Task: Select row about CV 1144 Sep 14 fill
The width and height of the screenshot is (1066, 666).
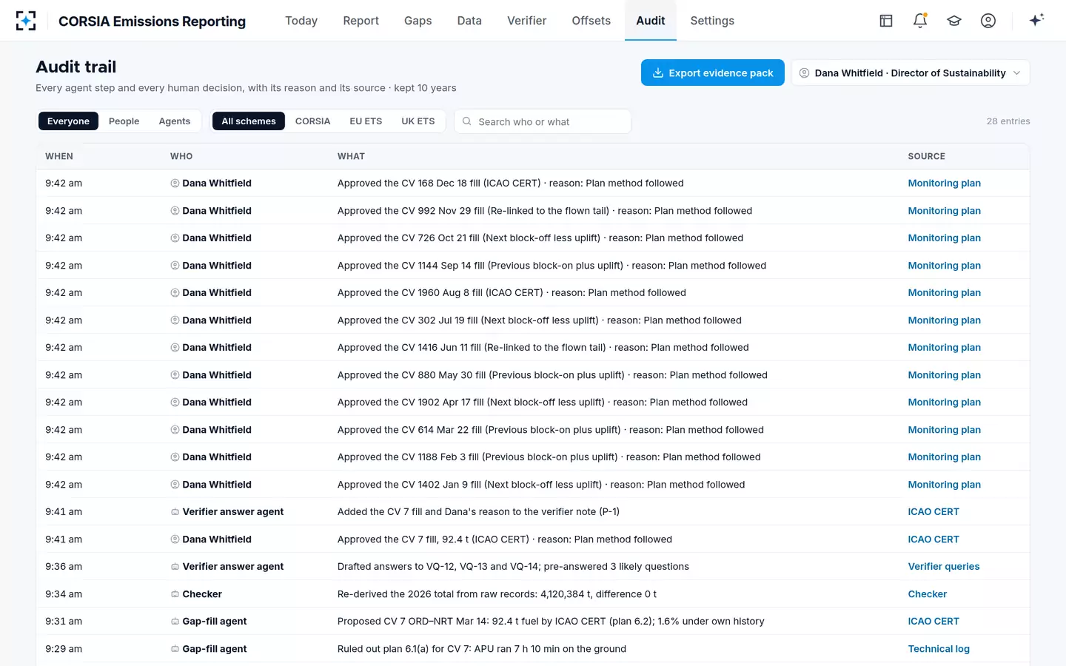Action: (x=533, y=266)
